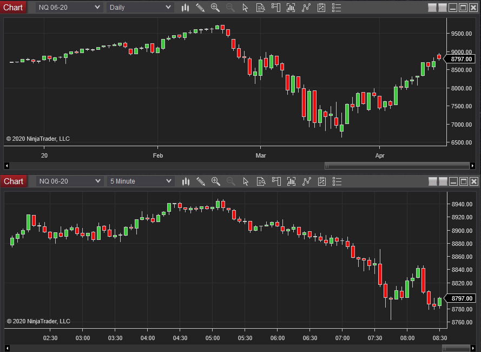This screenshot has width=481, height=352.
Task: Open Indicators icon in the 5 Minute chart toolbar
Action: pos(291,181)
